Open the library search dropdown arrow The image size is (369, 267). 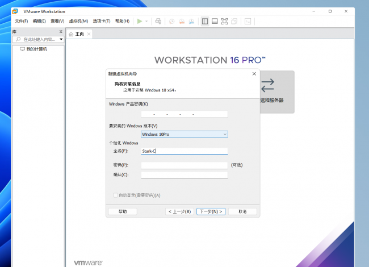[x=61, y=39]
